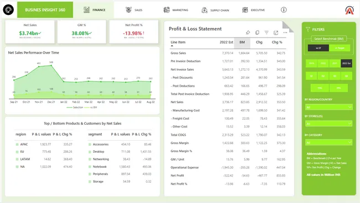The image size is (360, 203).
Task: Click the Busines Insight 360 title button
Action: pyautogui.click(x=45, y=10)
